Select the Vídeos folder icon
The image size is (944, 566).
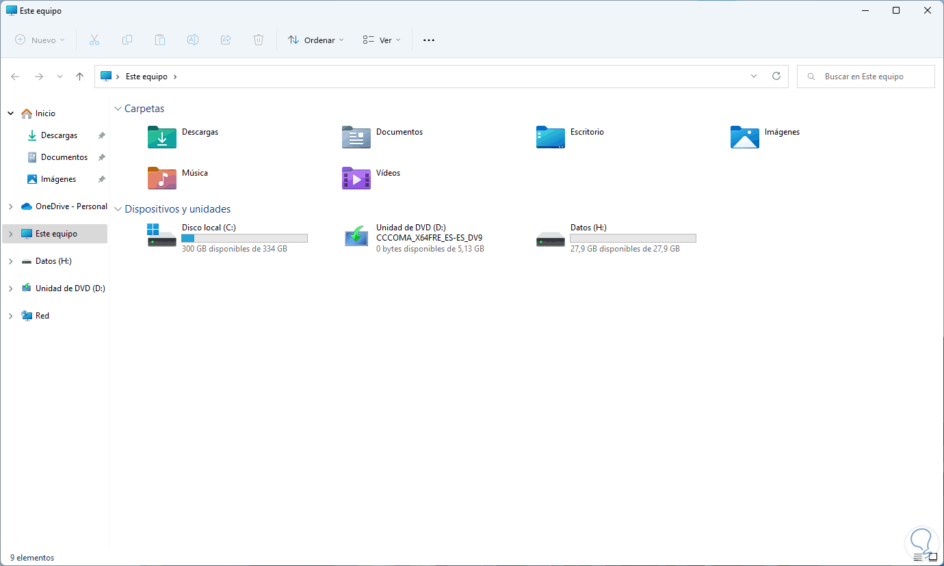tap(356, 178)
